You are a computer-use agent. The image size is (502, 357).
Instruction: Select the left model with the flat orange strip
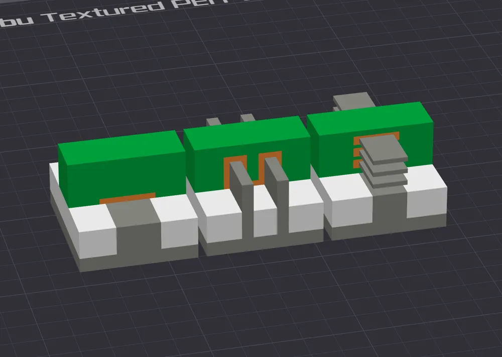pyautogui.click(x=123, y=201)
